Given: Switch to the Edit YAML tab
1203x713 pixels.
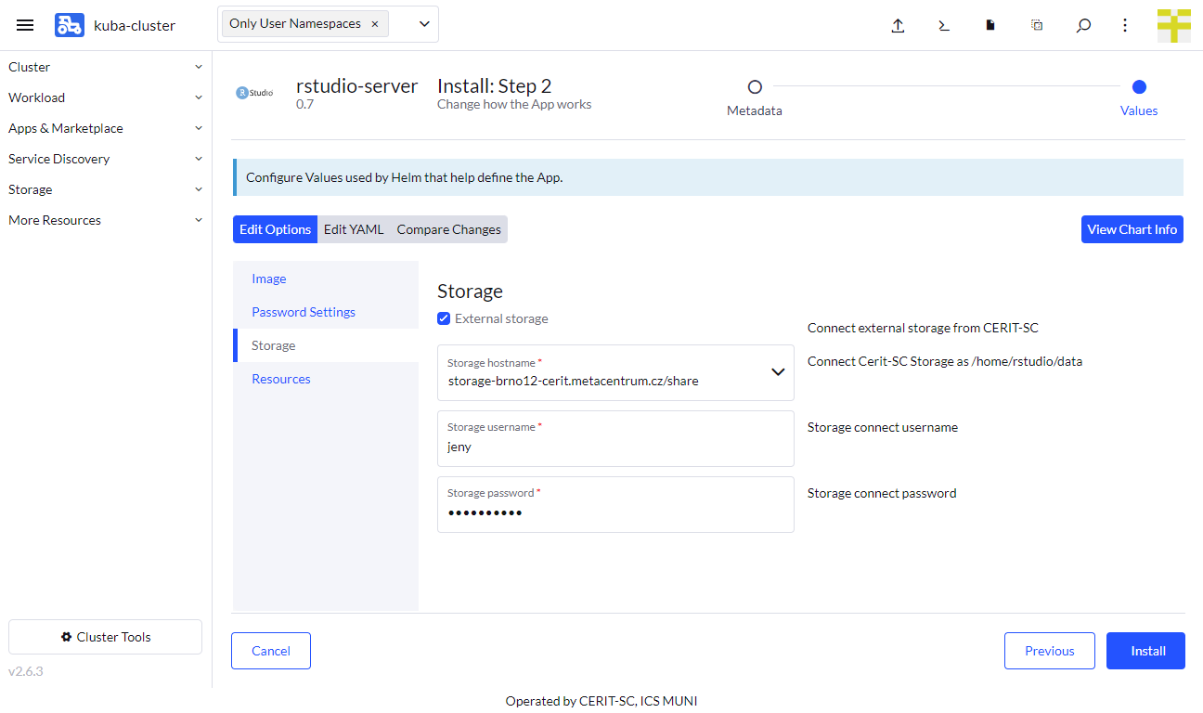Looking at the screenshot, I should [x=354, y=229].
